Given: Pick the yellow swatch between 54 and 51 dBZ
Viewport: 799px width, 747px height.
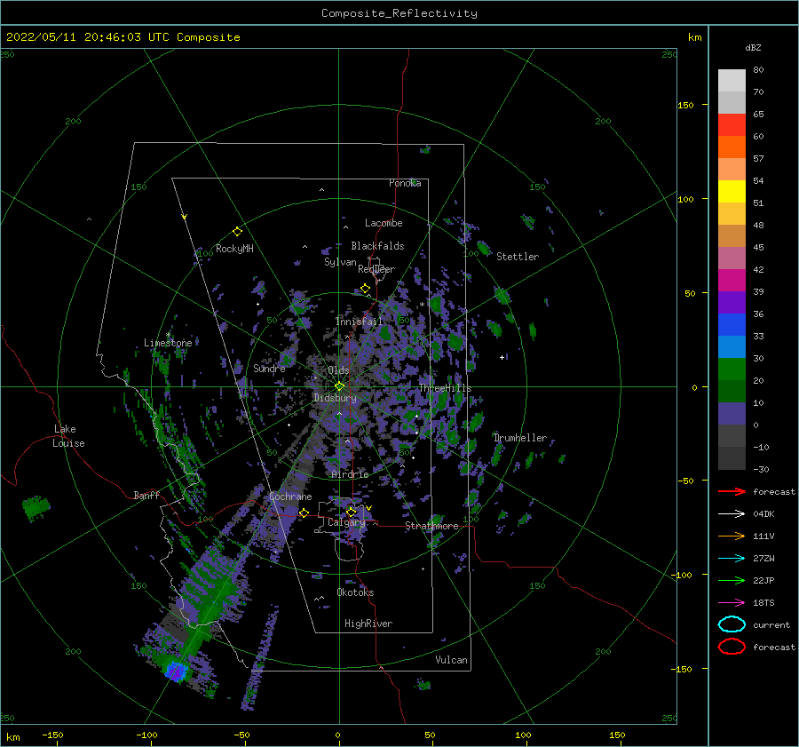Looking at the screenshot, I should click(x=732, y=192).
